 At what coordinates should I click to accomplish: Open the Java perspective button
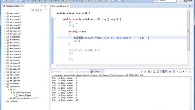[188, 1]
